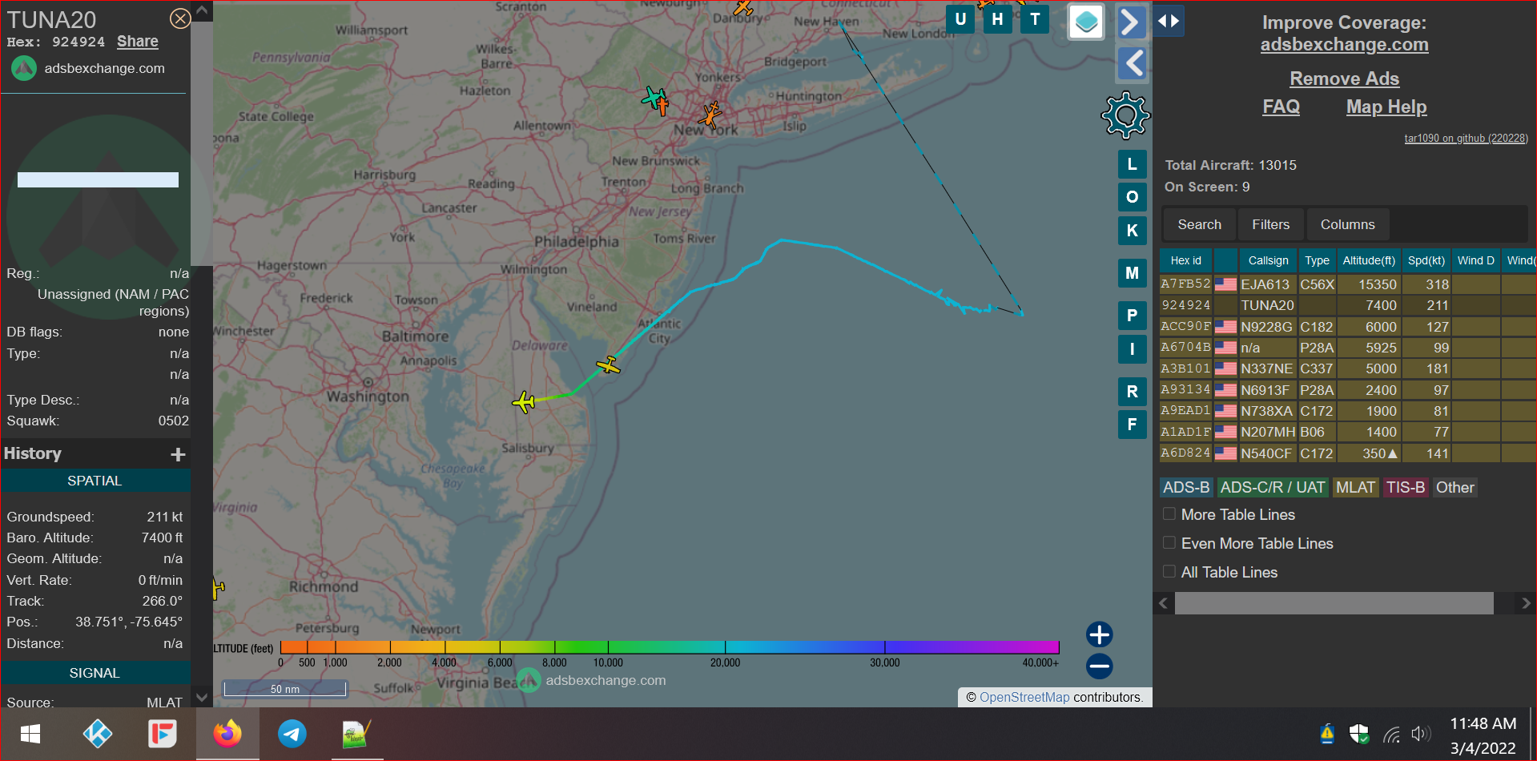Select the N337NE aircraft row
The image size is (1537, 761).
coord(1348,368)
